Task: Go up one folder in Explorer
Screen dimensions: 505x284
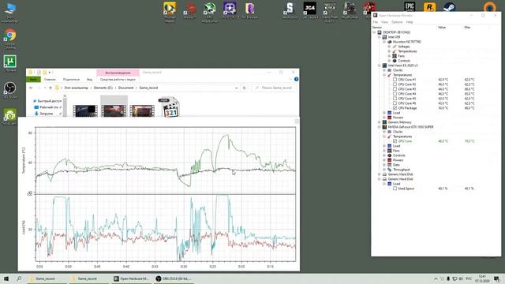Action: 50,88
